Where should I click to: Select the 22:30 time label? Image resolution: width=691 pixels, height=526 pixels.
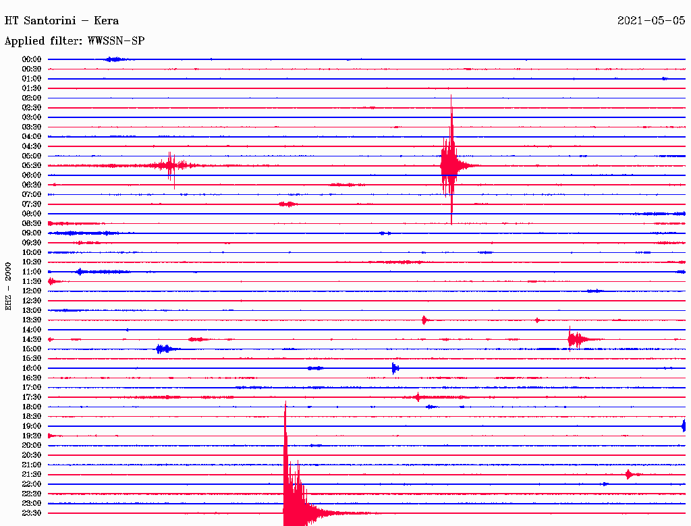[x=32, y=494]
